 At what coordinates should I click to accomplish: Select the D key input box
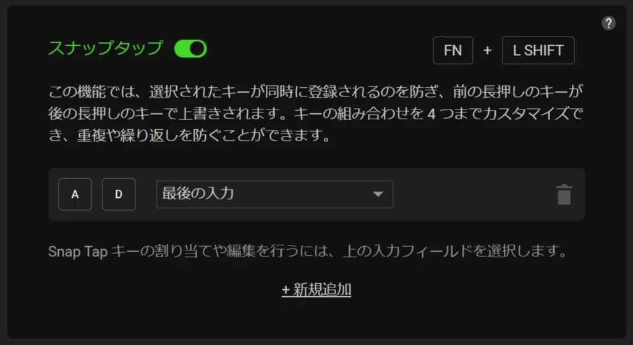pyautogui.click(x=119, y=194)
